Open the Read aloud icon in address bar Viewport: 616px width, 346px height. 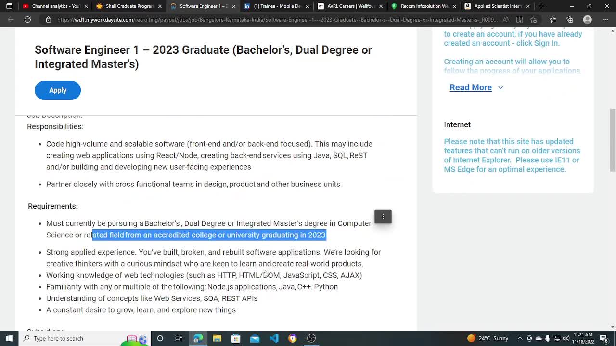click(x=506, y=20)
